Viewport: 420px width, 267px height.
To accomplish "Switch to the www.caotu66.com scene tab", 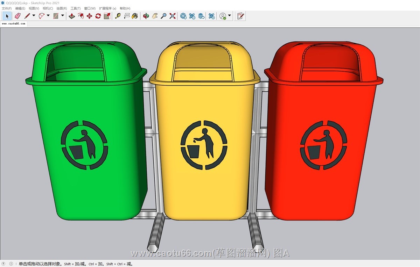I will 13,24.
